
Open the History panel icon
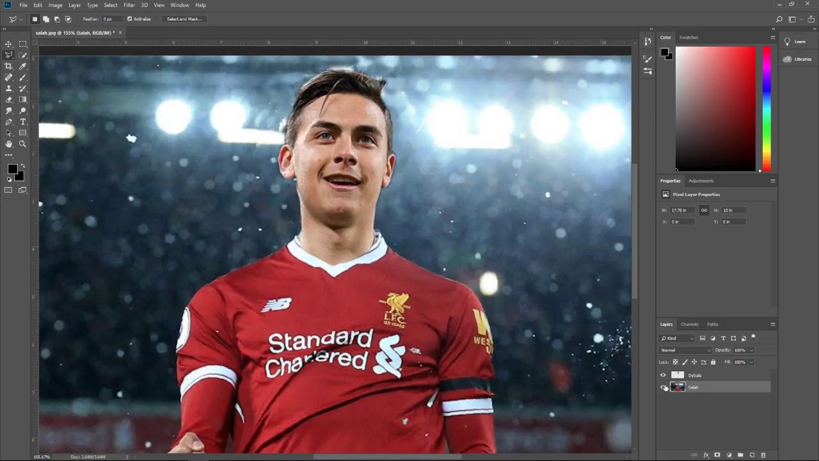tap(648, 42)
